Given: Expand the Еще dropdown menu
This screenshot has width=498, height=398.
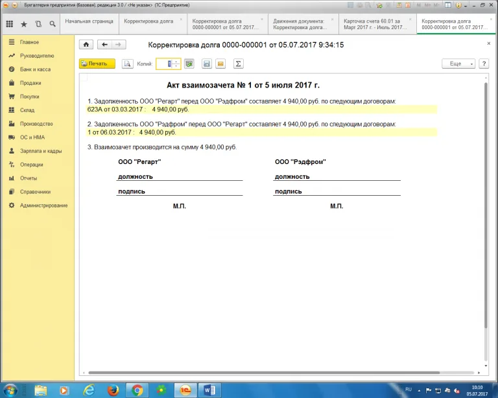Looking at the screenshot, I should pos(458,64).
